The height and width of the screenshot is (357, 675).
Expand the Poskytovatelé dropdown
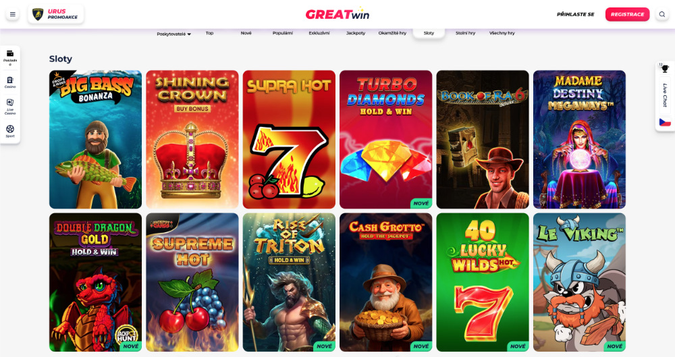[174, 34]
